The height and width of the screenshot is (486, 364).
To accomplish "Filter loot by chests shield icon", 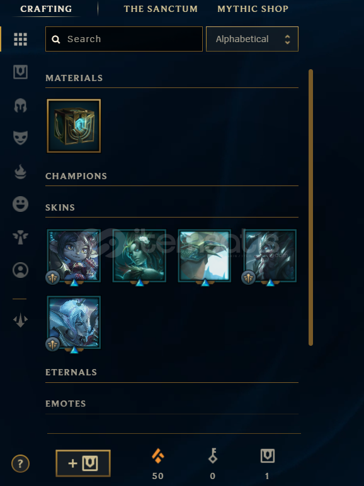I will pos(21,72).
